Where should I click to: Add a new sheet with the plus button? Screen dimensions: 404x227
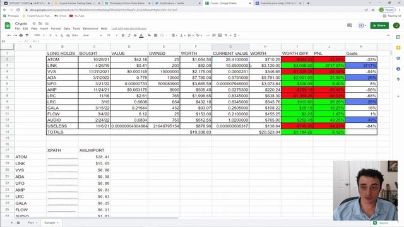pos(11,223)
